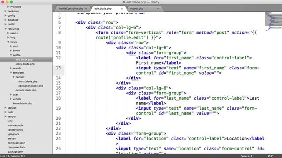Expand the assets folder arrow
Image resolution: width=282 pixels, height=158 pixels.
8,33
